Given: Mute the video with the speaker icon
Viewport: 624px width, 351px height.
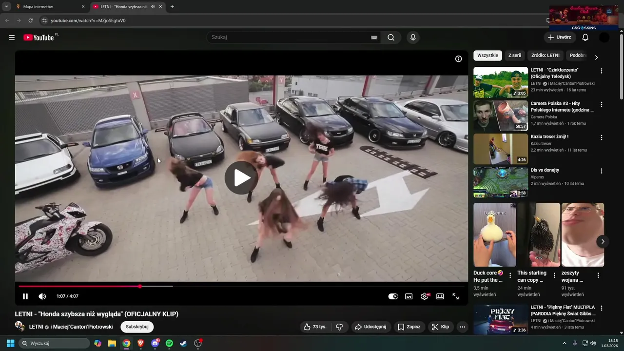Looking at the screenshot, I should point(42,296).
